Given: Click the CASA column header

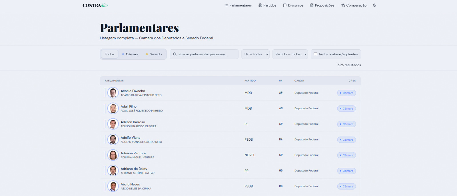Looking at the screenshot, I should pos(352,81).
